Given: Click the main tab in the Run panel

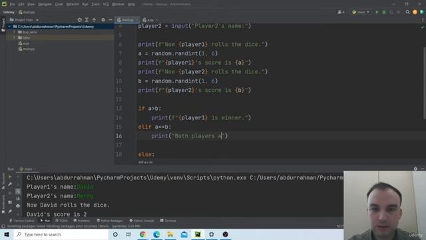Looking at the screenshot, I should pos(28,169).
